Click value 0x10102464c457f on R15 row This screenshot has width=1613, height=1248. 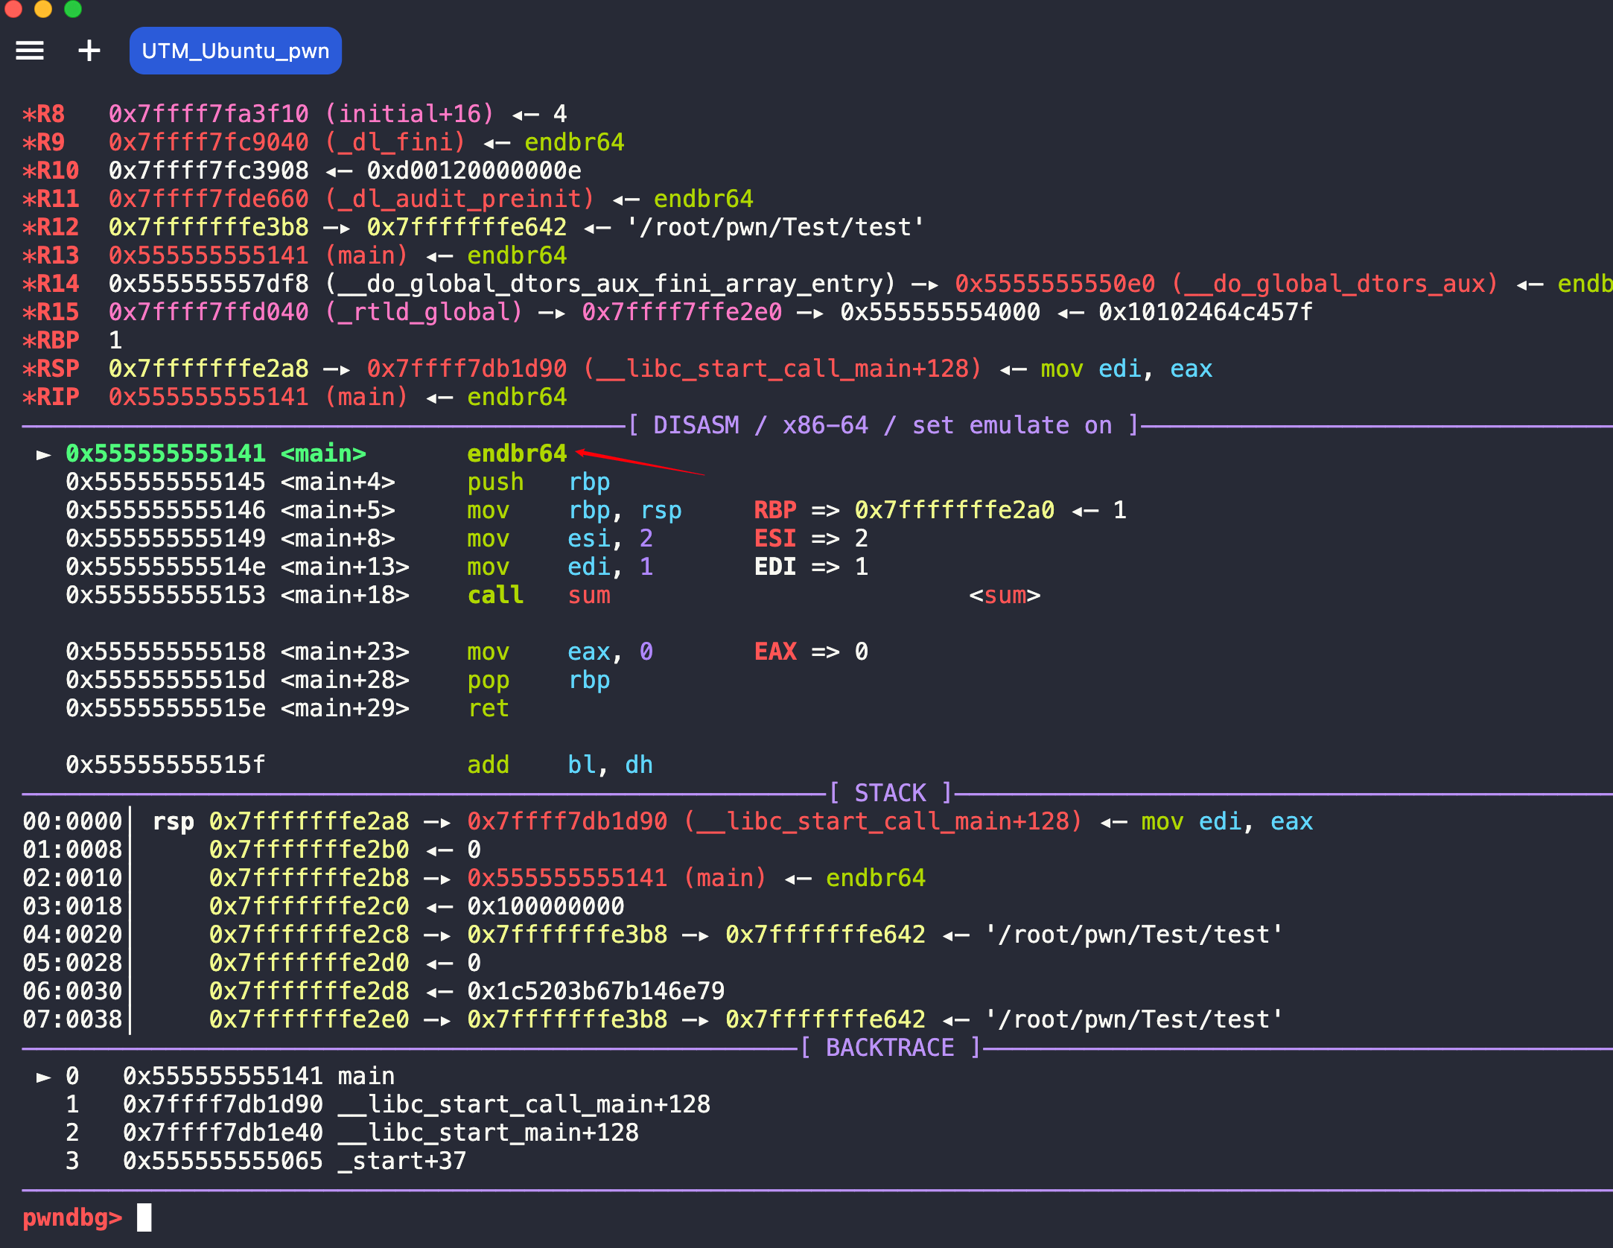[1206, 312]
